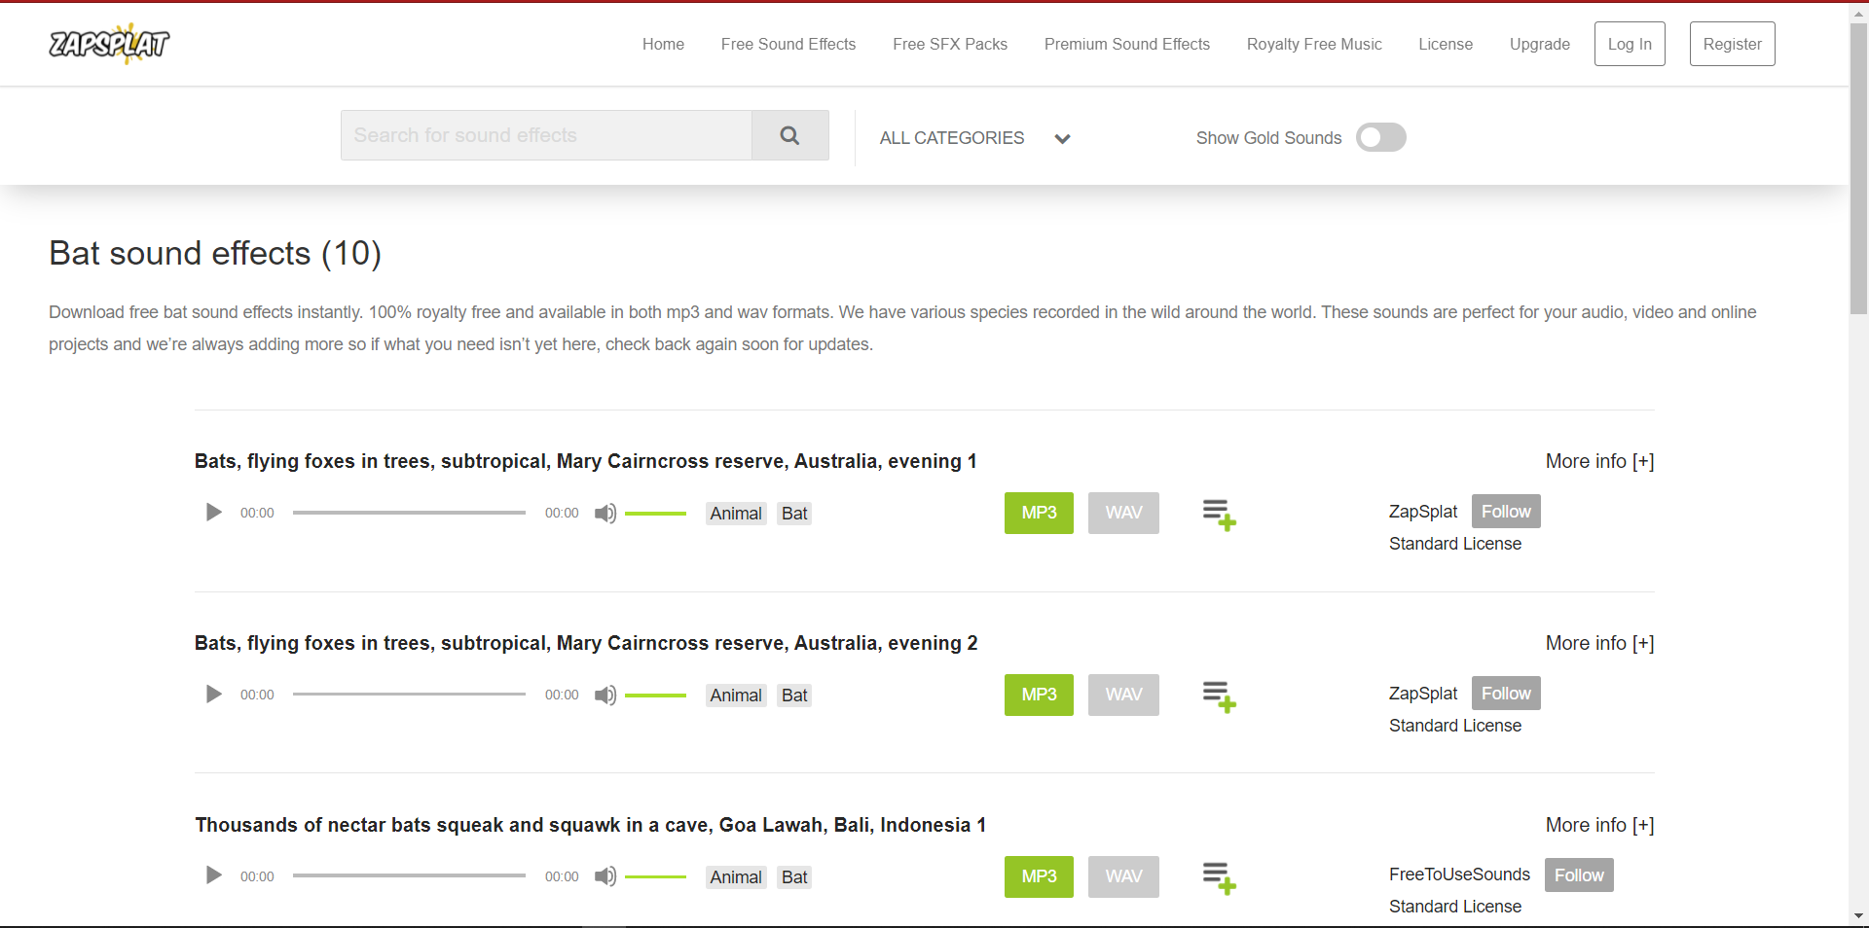Go to Free SFX Packs

click(x=950, y=44)
